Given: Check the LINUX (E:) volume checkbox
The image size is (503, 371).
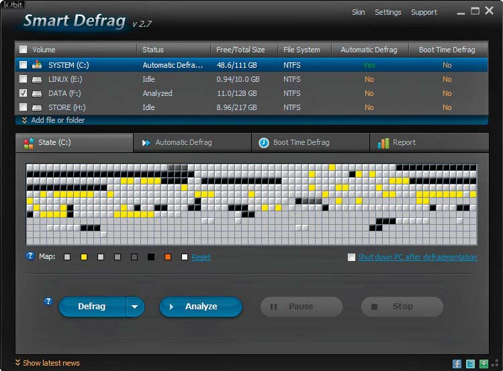Looking at the screenshot, I should click(x=23, y=78).
